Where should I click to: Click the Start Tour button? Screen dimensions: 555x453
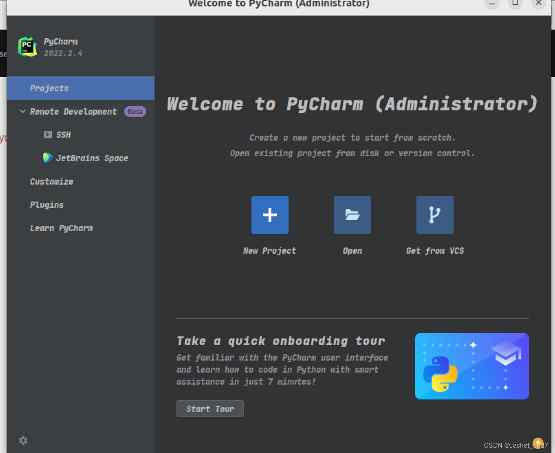pyautogui.click(x=210, y=408)
